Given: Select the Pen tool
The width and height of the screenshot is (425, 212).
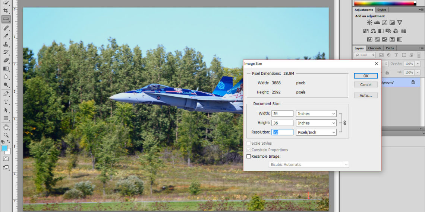Looking at the screenshot, I should point(6,94).
